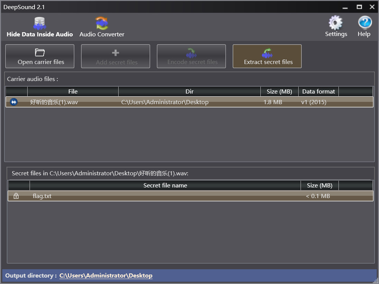Image resolution: width=379 pixels, height=284 pixels.
Task: Click the File column header
Action: (x=73, y=92)
